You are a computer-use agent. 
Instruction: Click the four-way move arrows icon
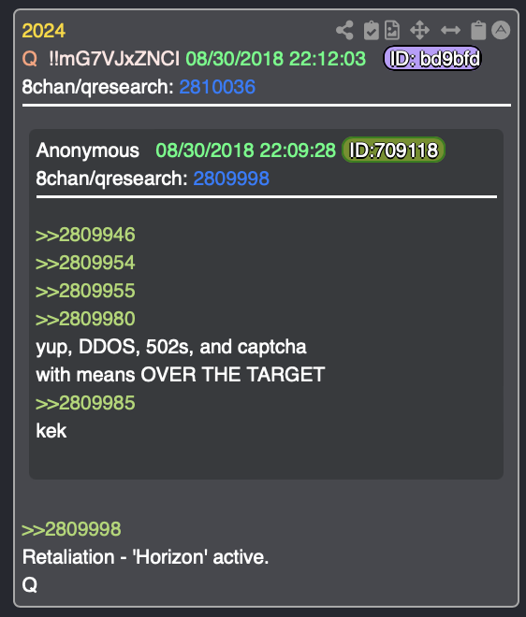tap(419, 30)
